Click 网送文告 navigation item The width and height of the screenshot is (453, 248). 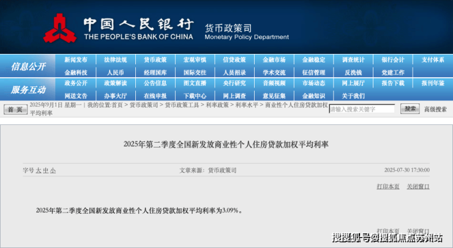[76, 96]
